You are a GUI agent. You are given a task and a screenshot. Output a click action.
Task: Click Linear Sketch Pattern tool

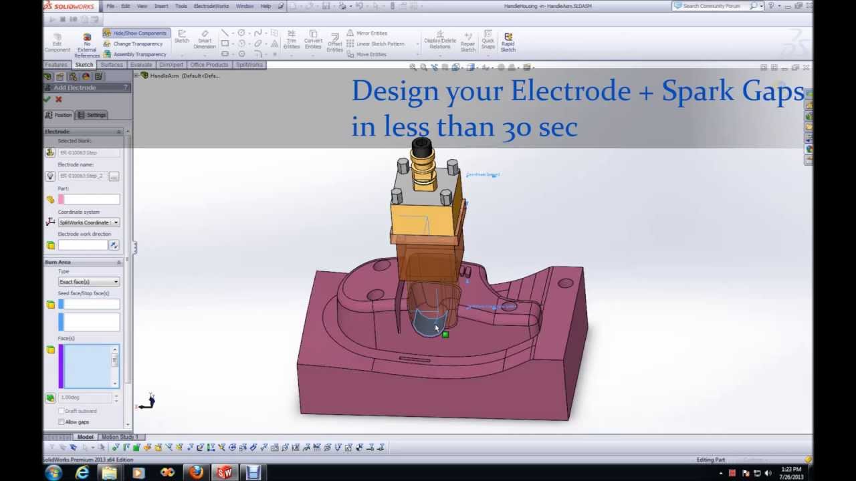375,43
